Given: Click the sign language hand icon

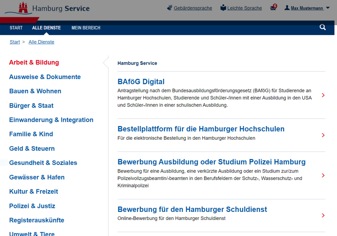Looking at the screenshot, I should click(169, 8).
